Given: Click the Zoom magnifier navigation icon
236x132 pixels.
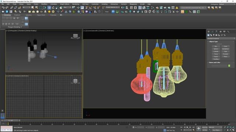Looking at the screenshot, I should point(225,127).
